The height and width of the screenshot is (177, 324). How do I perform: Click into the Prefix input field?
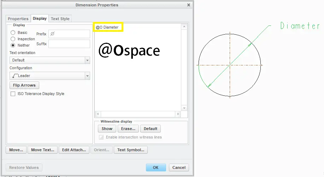pyautogui.click(x=69, y=34)
